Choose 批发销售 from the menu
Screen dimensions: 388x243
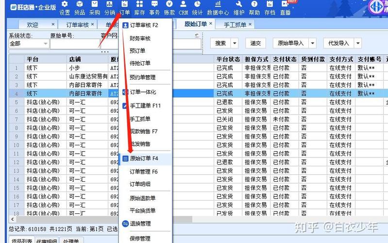pos(146,144)
